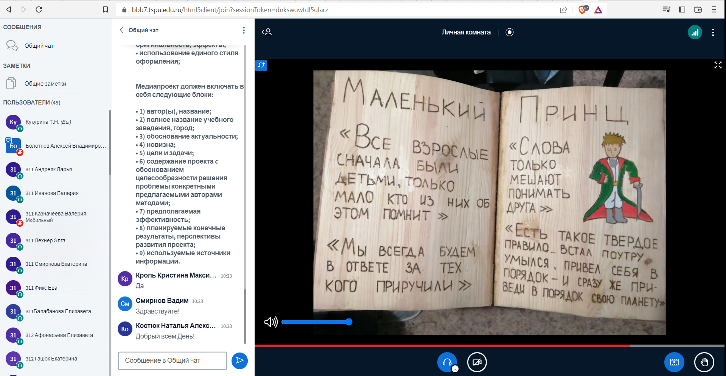This screenshot has width=726, height=376.
Task: Click the chat panel scrollbar
Action: point(245,317)
